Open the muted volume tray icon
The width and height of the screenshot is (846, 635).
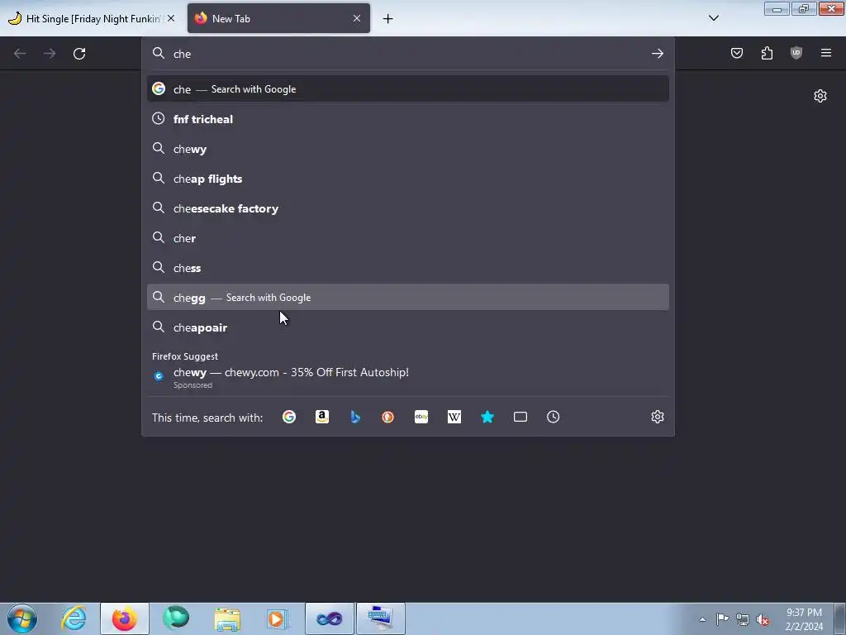[x=763, y=619]
